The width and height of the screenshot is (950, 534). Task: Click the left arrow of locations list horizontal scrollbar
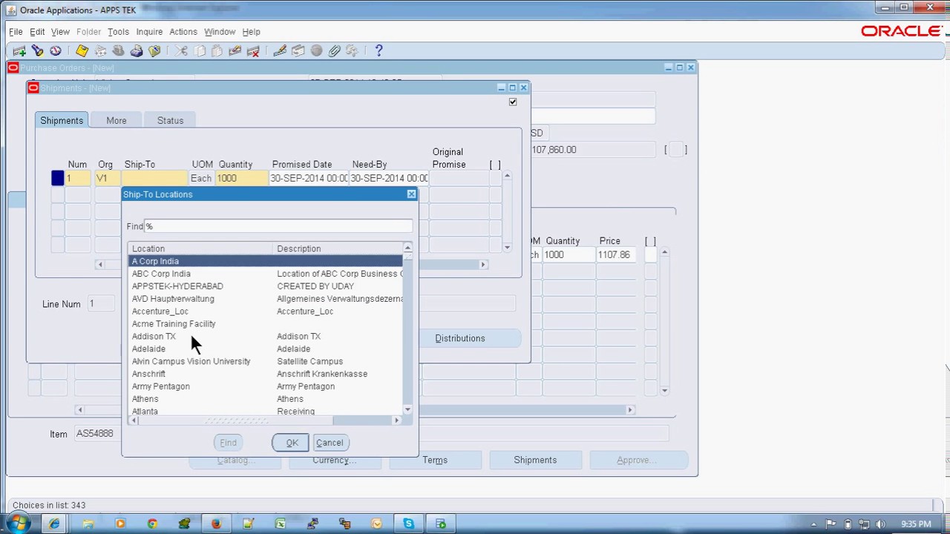(x=134, y=421)
